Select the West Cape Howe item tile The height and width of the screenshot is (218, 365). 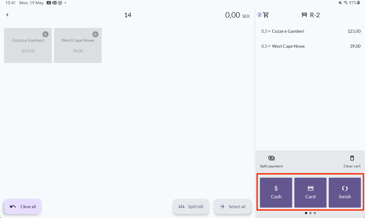78,45
